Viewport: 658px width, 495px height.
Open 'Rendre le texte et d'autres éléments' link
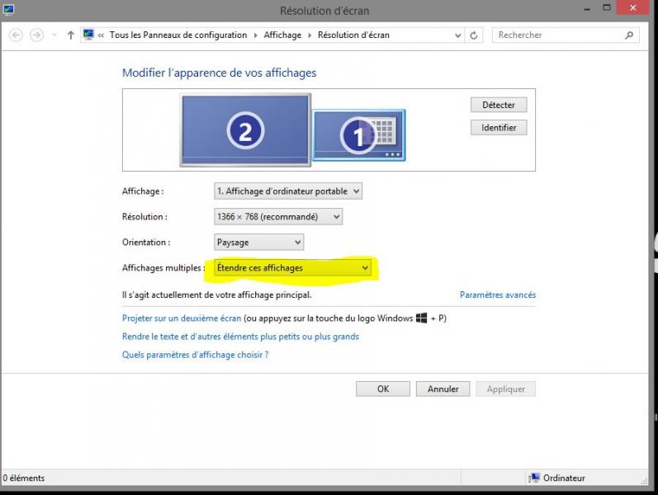click(240, 337)
